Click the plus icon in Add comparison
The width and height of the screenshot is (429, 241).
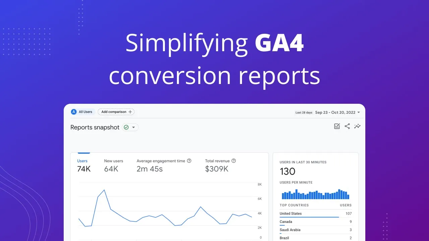(130, 112)
